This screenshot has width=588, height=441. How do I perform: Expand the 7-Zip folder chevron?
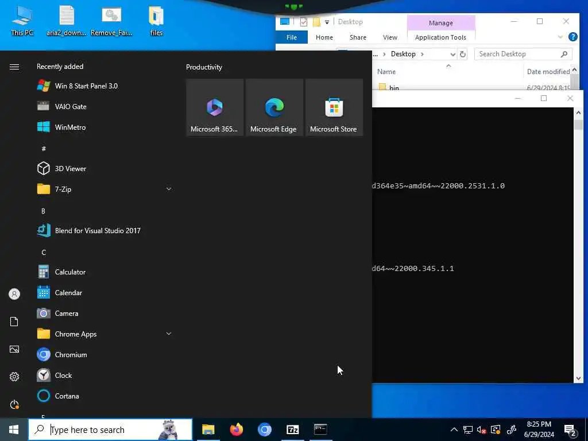[169, 189]
